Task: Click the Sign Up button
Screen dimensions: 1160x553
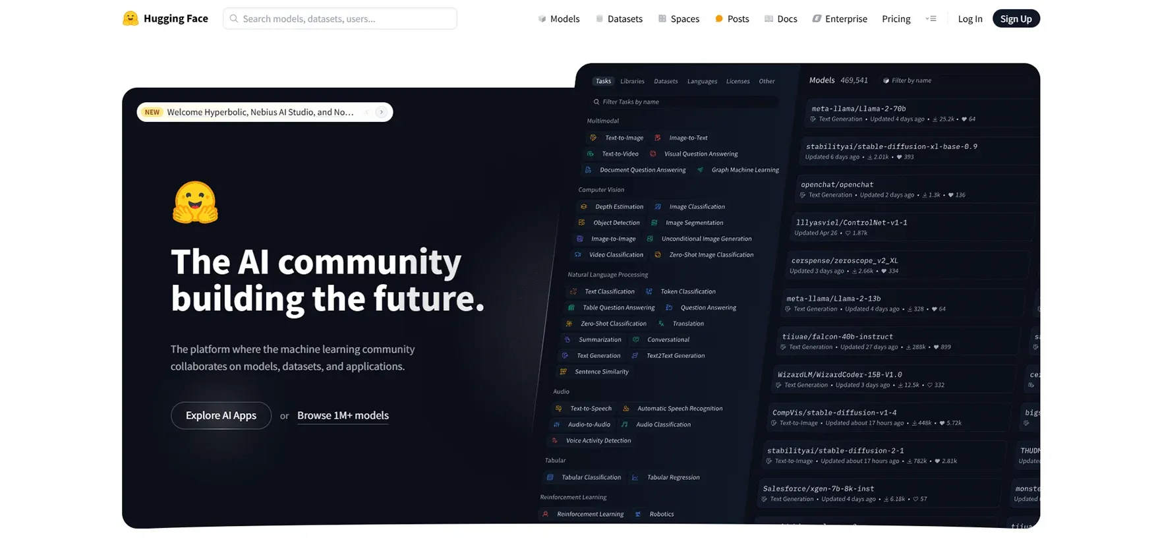Action: tap(1016, 18)
